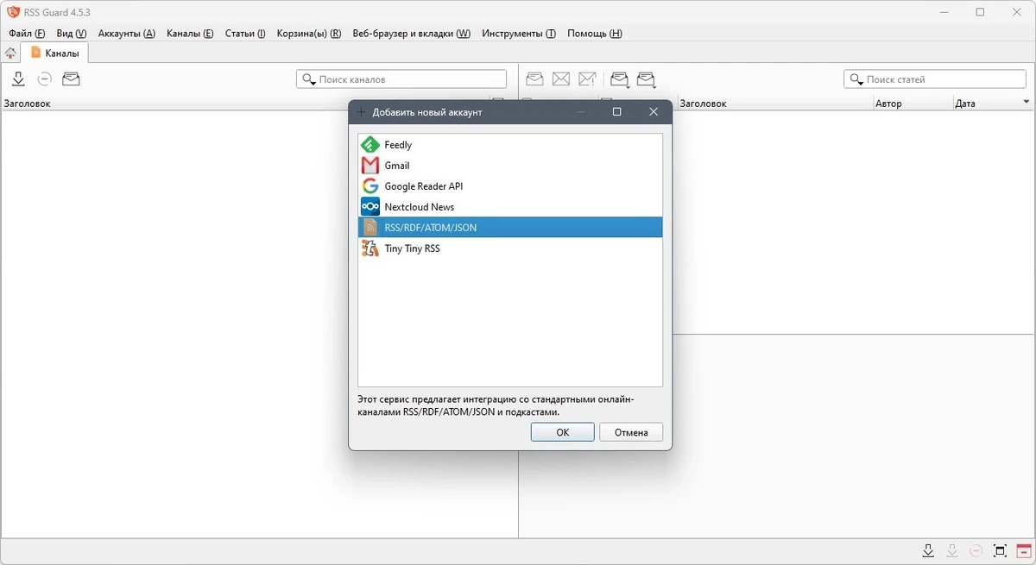Expand the first envelope dropdown in articles toolbar

pos(620,80)
